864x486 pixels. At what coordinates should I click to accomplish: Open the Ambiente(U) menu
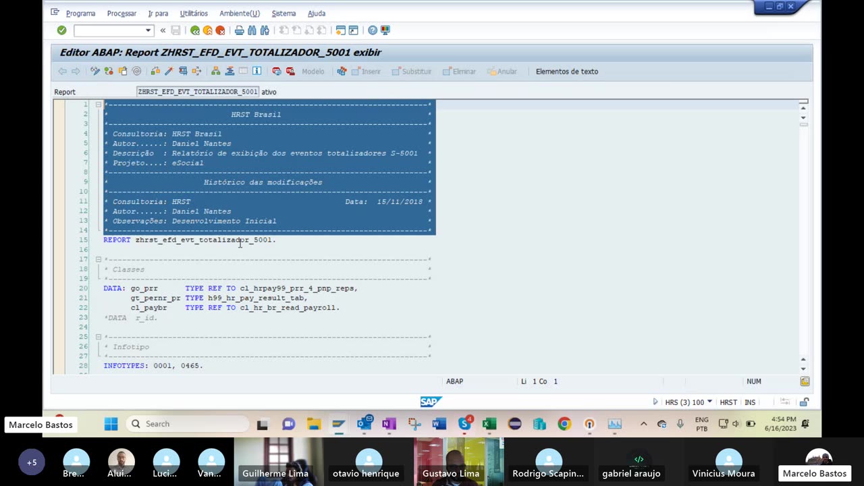click(x=240, y=13)
